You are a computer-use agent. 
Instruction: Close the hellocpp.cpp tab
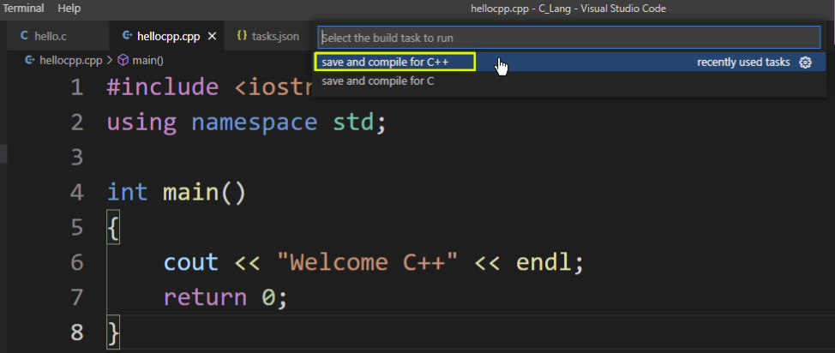[212, 36]
